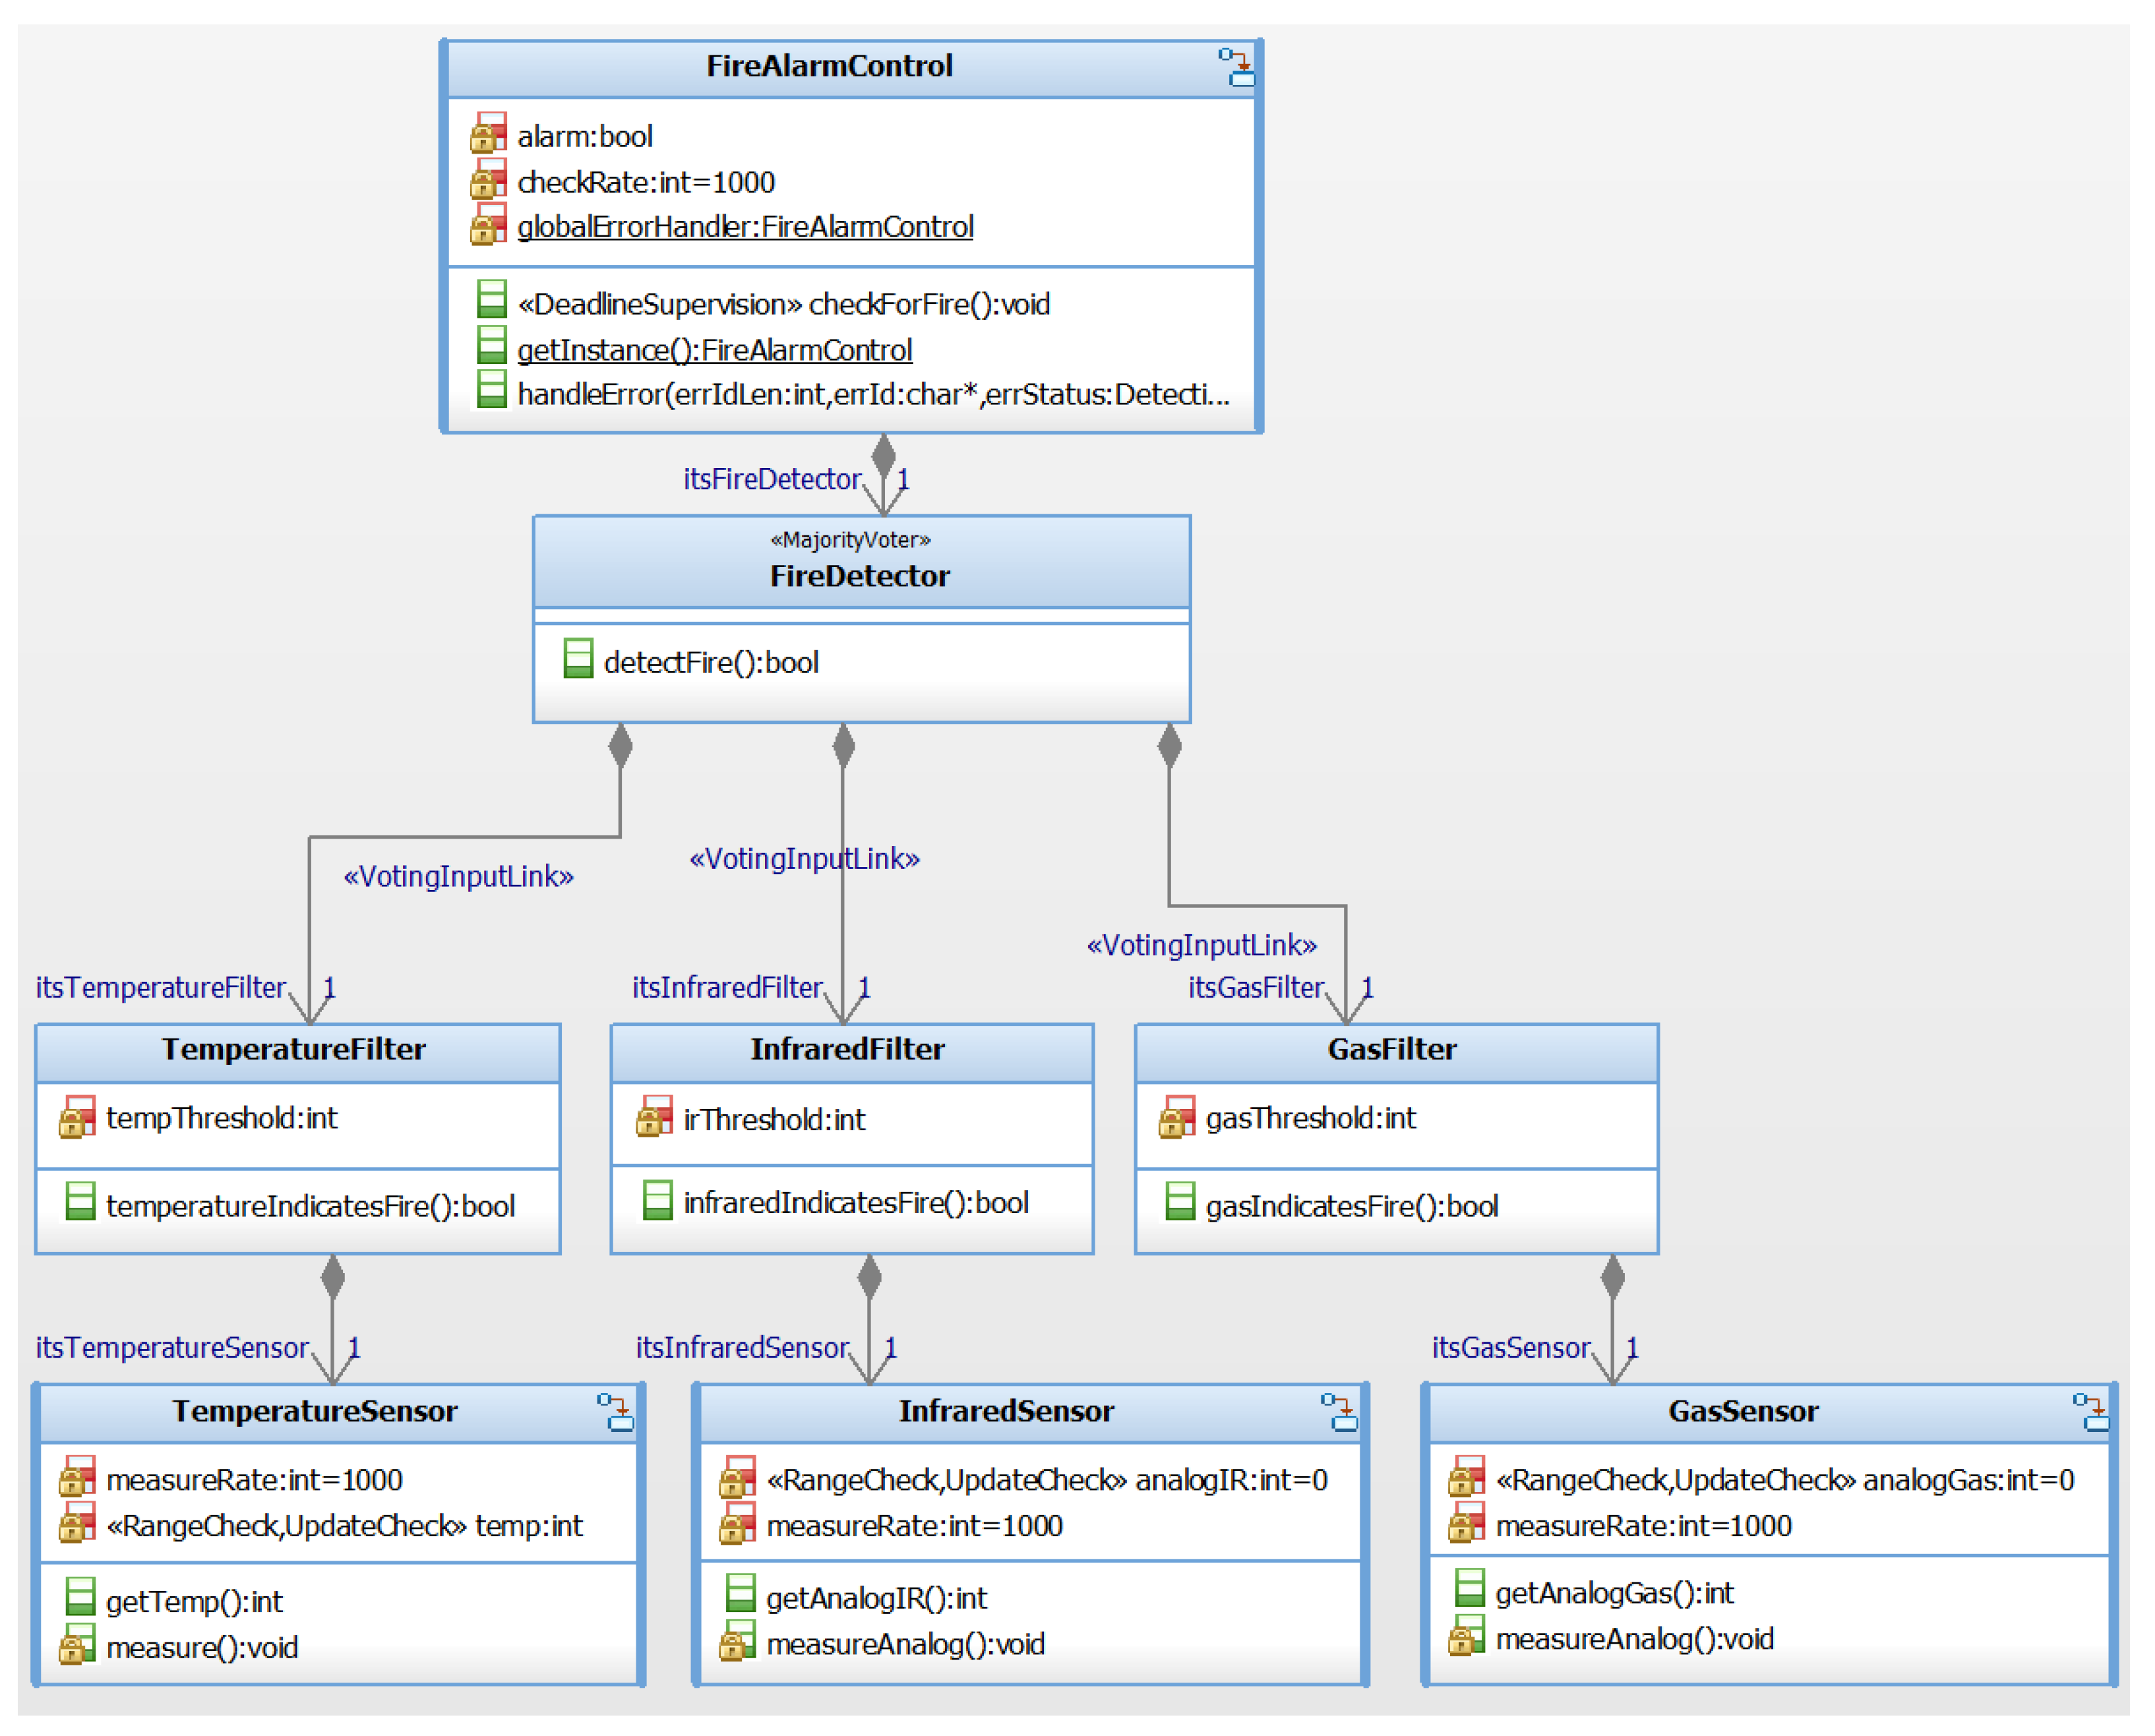This screenshot has width=2155, height=1736.
Task: Click green icon beside getInstance() operation
Action: (491, 346)
